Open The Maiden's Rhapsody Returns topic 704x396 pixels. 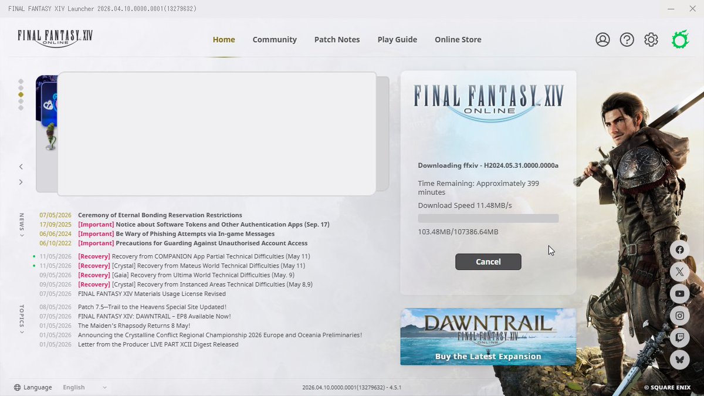134,326
